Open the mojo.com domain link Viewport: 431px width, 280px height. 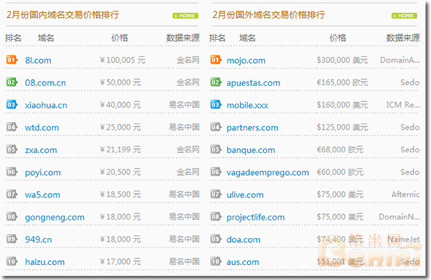[246, 60]
